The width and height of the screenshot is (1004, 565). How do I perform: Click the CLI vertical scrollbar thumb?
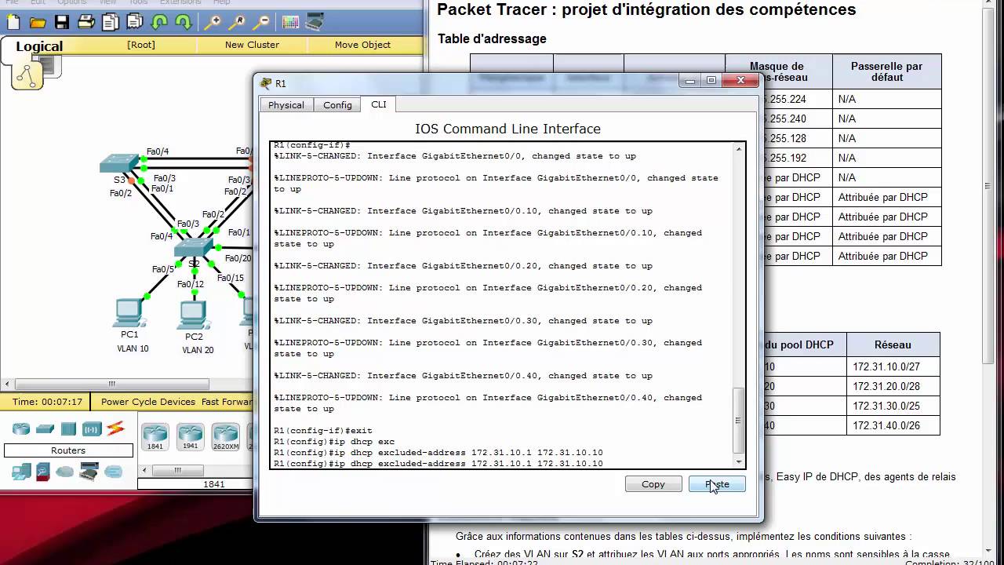(x=738, y=421)
